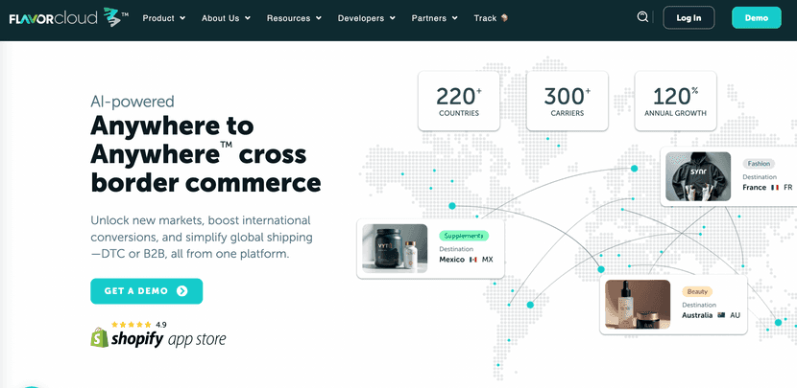Click the Fashion tag

[759, 164]
